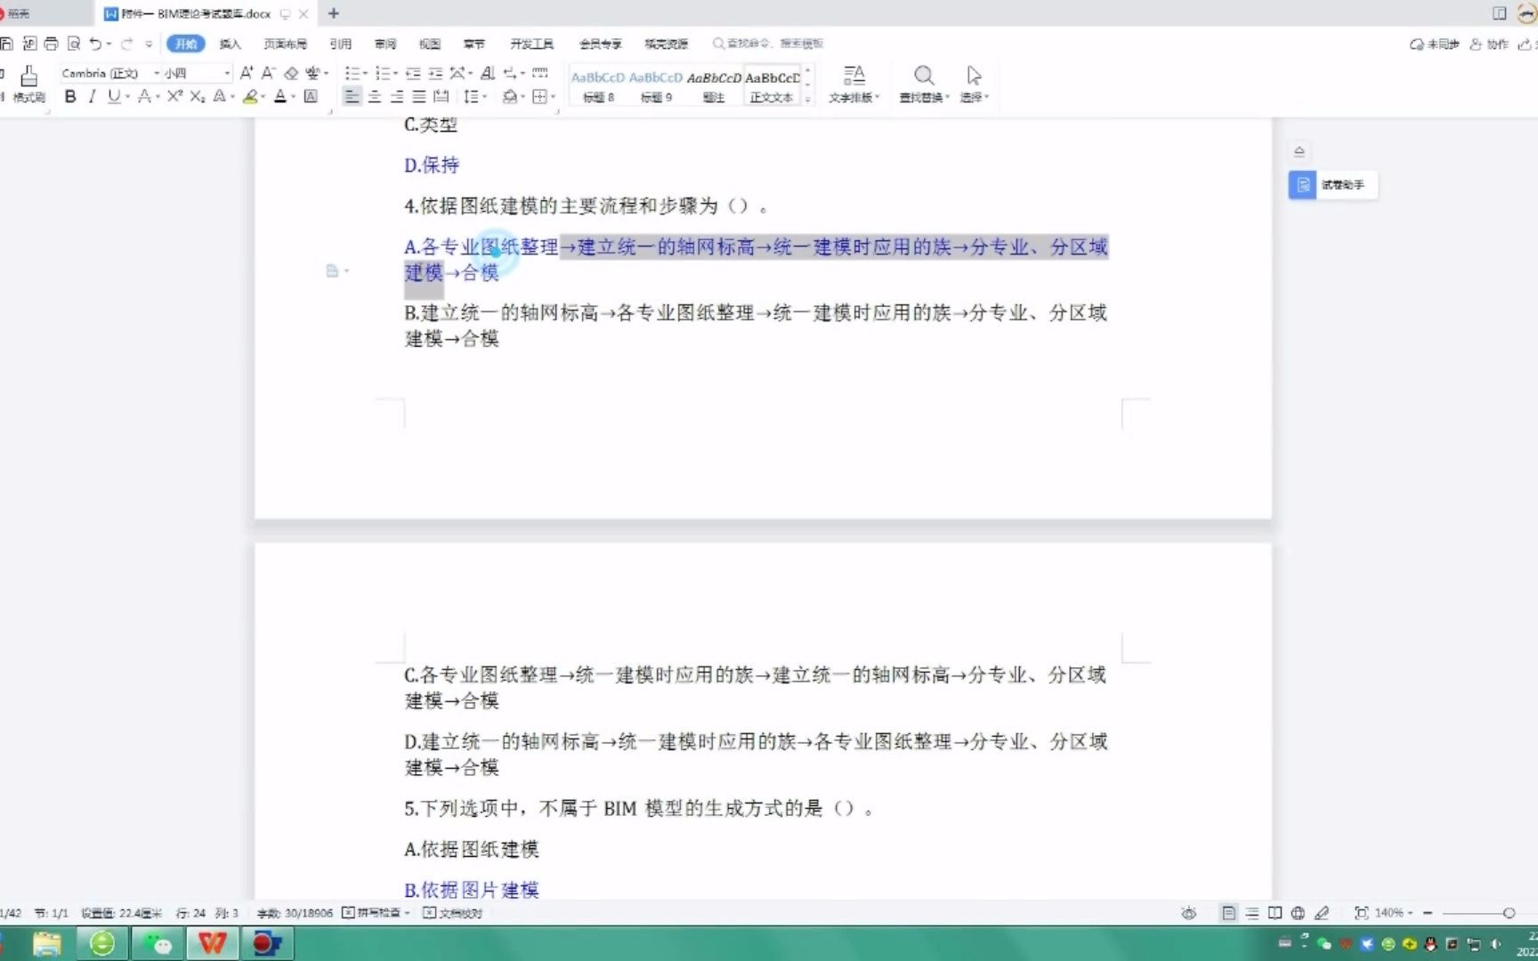
Task: Open the 页面布局 ribbon tab
Action: coord(285,44)
